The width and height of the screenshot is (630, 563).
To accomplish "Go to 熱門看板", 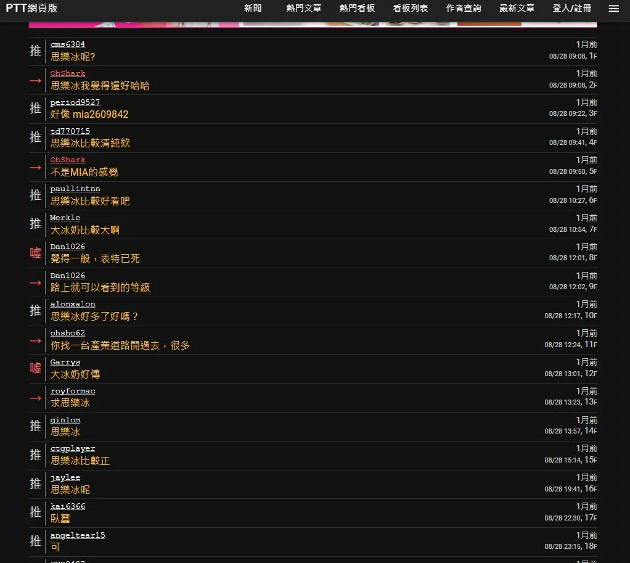I will [357, 9].
